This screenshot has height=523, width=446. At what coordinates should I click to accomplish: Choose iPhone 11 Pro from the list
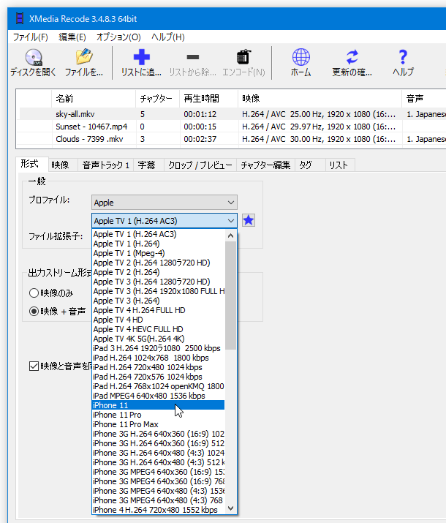159,415
